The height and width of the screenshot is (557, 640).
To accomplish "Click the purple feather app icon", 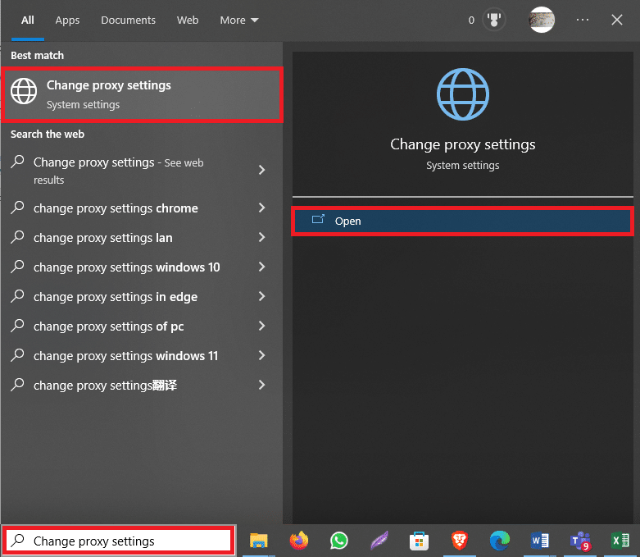I will pyautogui.click(x=379, y=541).
